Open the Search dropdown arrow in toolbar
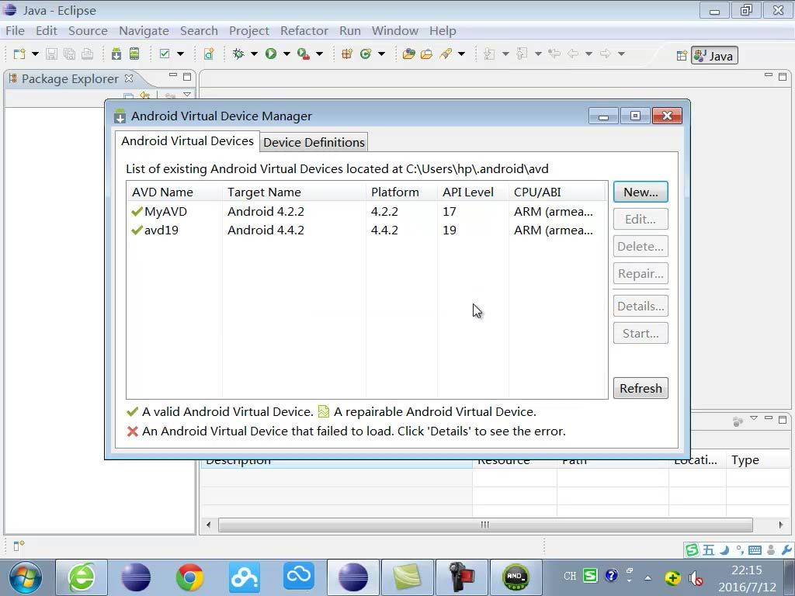The width and height of the screenshot is (795, 596). (461, 54)
